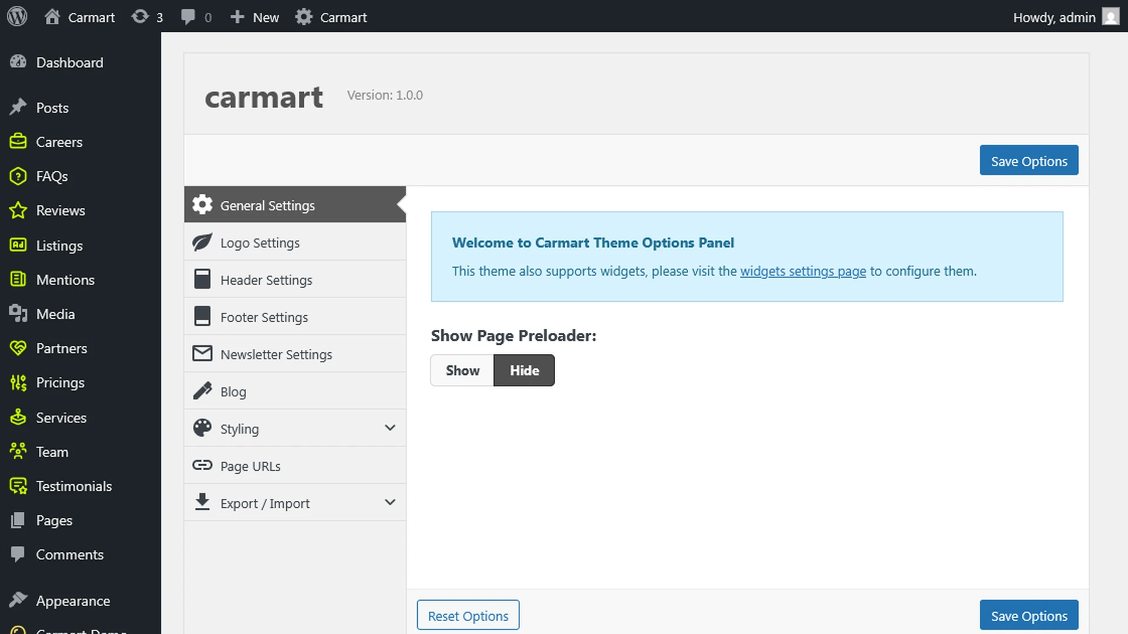This screenshot has width=1128, height=634.
Task: Click the admin avatar icon
Action: click(x=1110, y=17)
